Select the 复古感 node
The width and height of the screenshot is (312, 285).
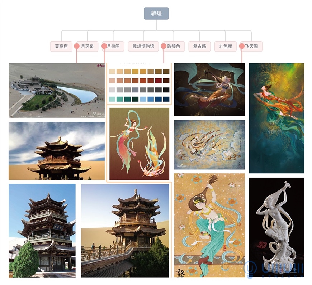[199, 46]
